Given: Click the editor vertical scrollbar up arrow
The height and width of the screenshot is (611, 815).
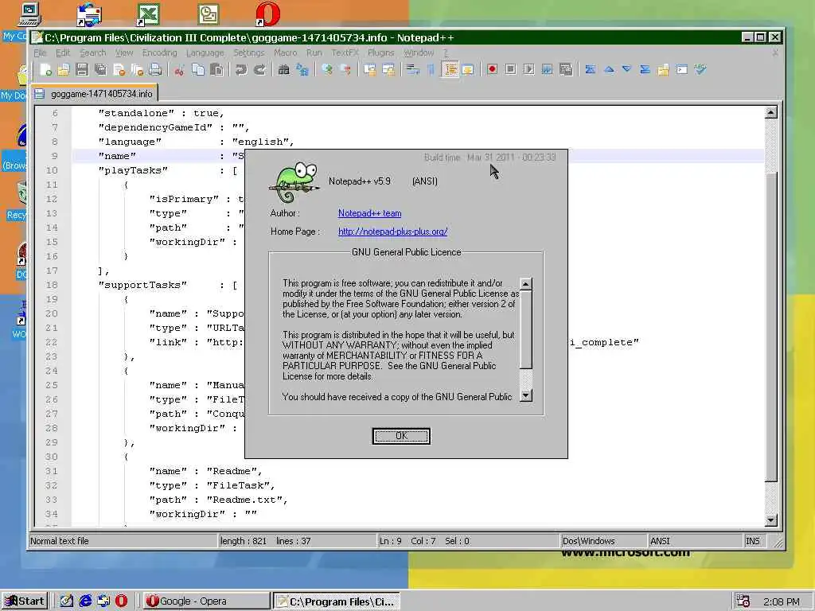Looking at the screenshot, I should click(770, 112).
